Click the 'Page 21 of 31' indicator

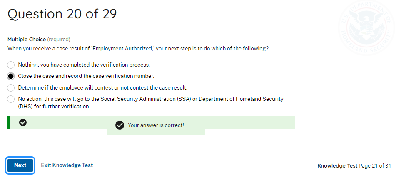point(375,165)
